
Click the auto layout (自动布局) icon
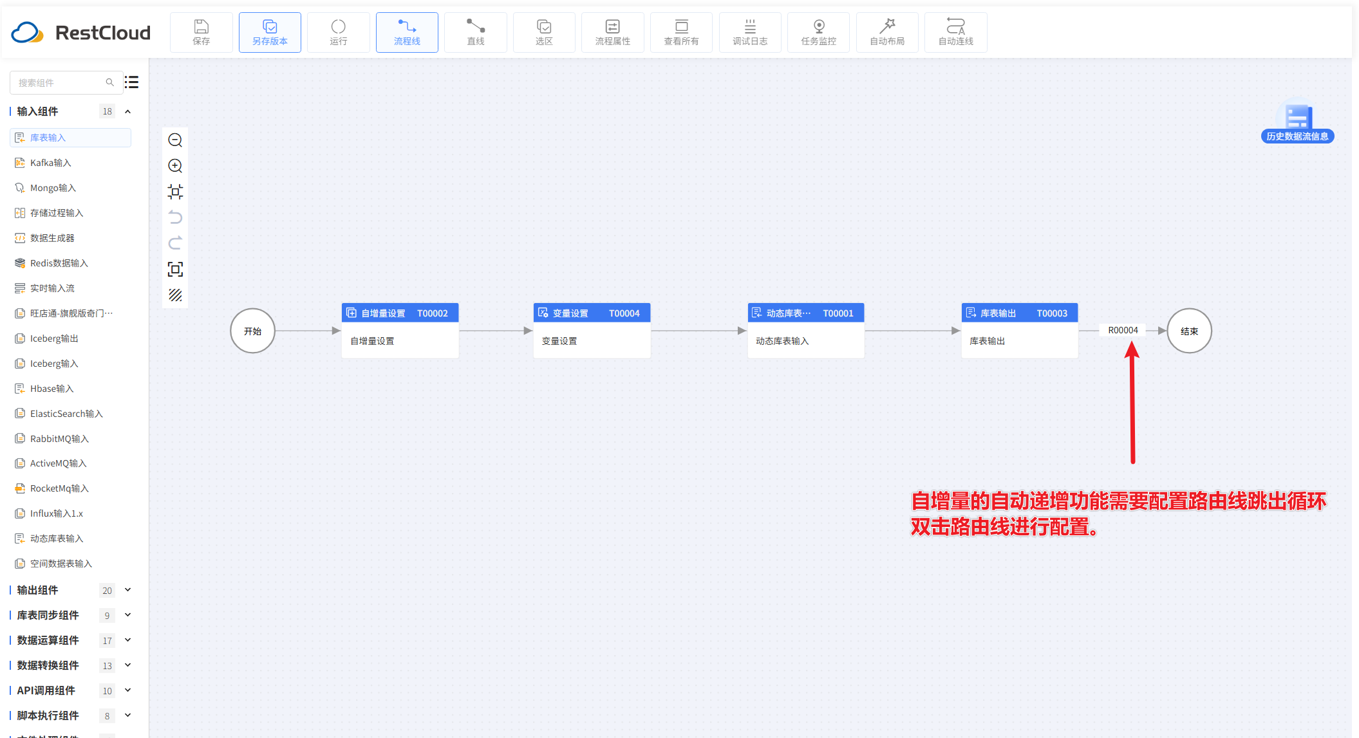coord(886,32)
